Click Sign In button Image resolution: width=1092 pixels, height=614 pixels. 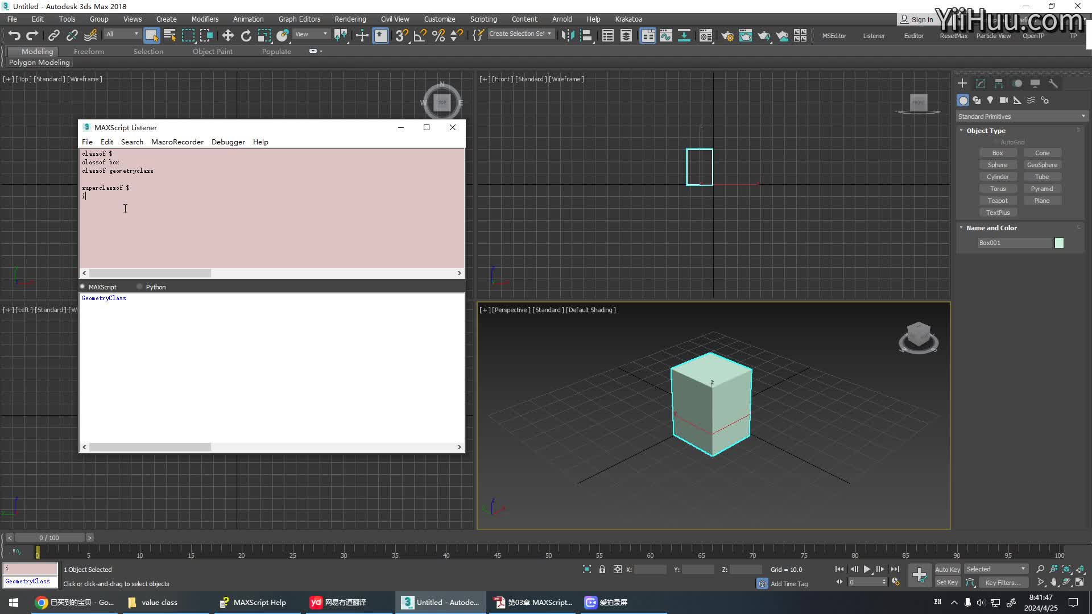[917, 19]
